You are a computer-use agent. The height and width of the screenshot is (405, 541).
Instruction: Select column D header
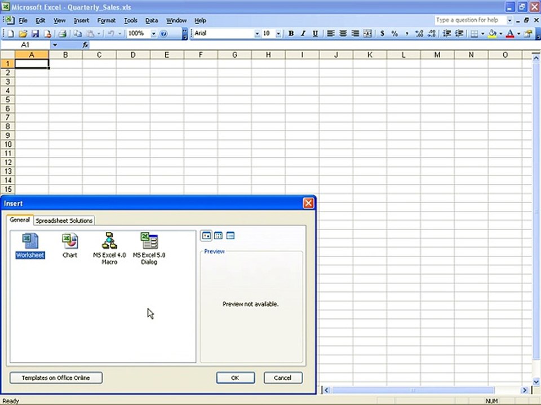coord(133,55)
